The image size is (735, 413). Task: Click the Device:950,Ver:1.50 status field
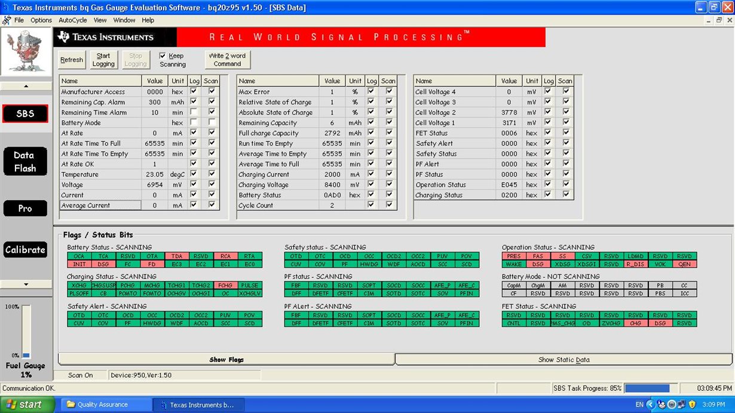(x=184, y=375)
